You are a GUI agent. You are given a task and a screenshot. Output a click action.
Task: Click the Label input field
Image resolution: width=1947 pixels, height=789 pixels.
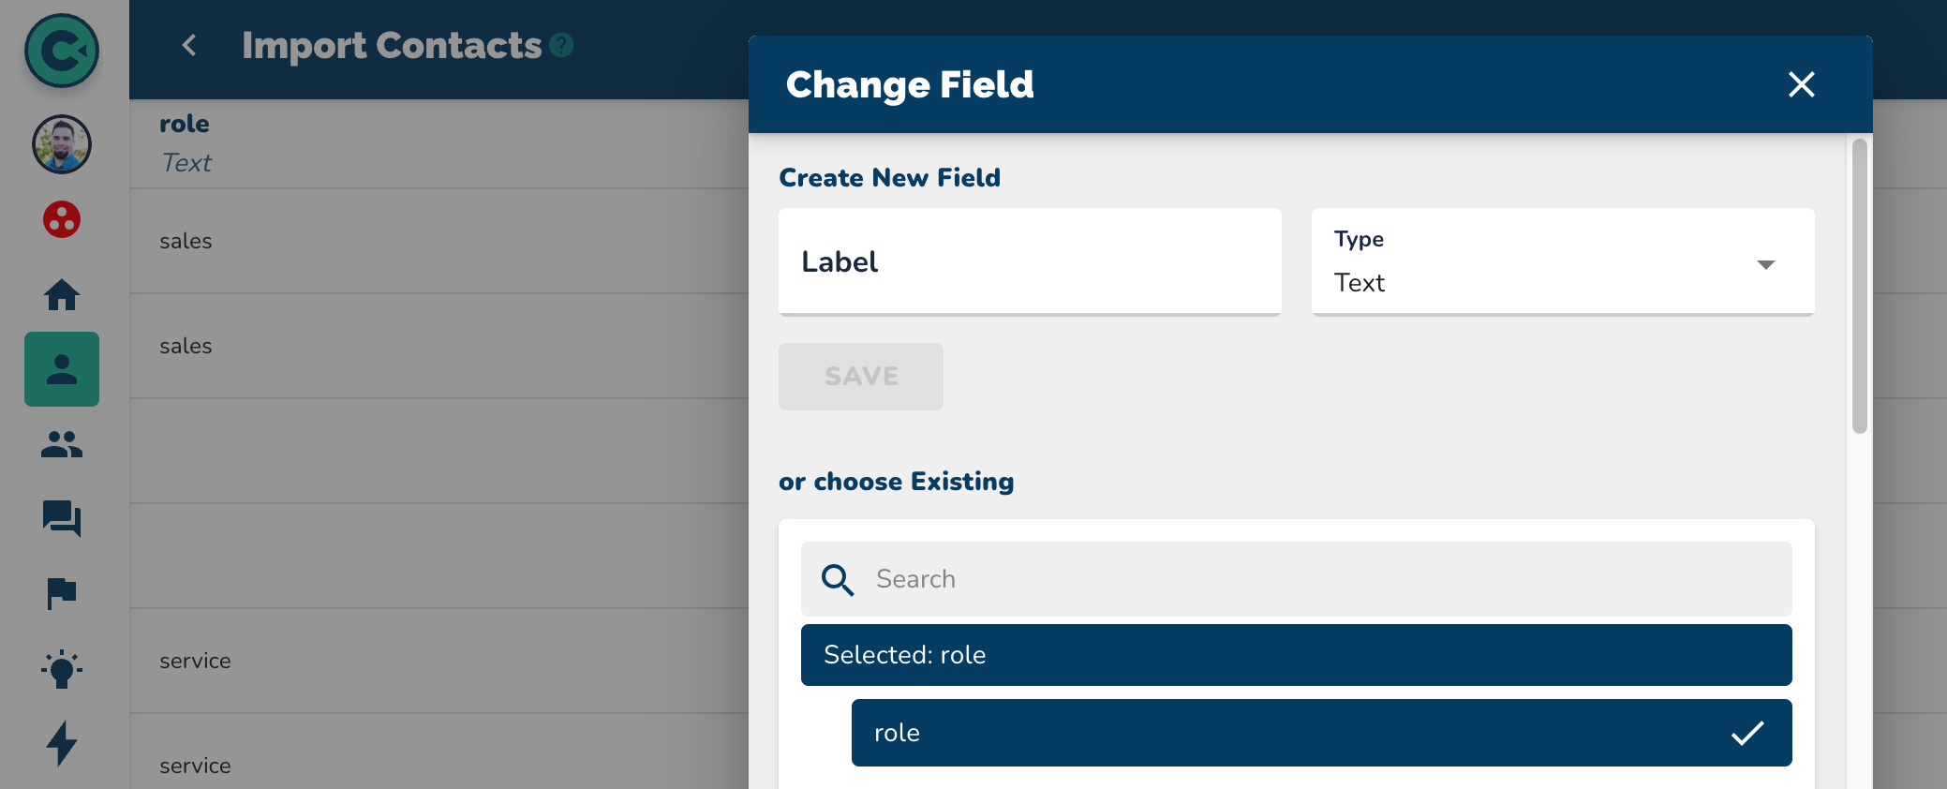(x=1030, y=262)
